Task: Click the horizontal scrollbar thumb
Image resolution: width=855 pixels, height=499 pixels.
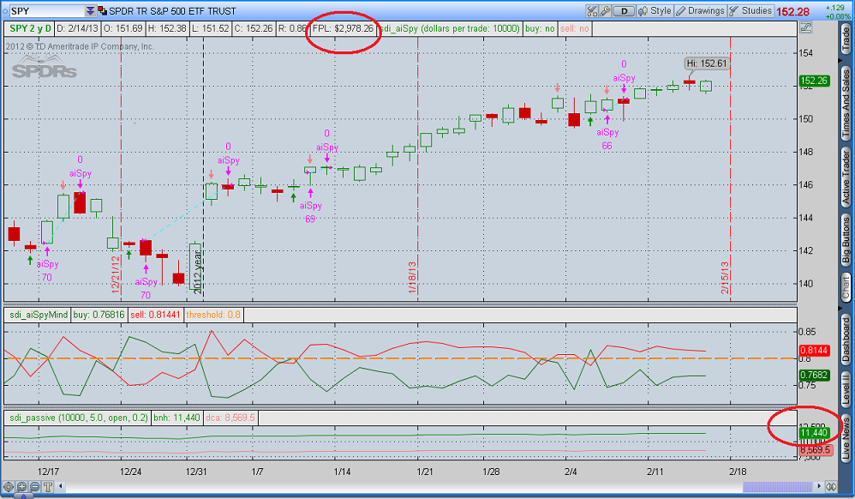Action: 777,486
